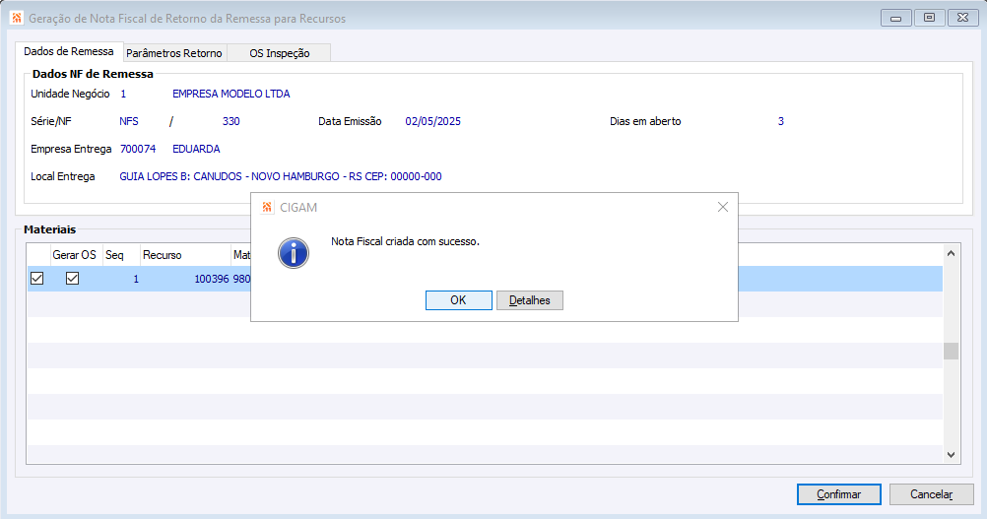This screenshot has width=987, height=519.
Task: Open the OS Inspeção tab
Action: tap(279, 53)
